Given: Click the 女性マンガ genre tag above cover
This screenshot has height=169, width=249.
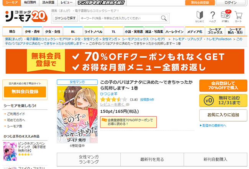Looking at the screenshot, I should pyautogui.click(x=77, y=82).
